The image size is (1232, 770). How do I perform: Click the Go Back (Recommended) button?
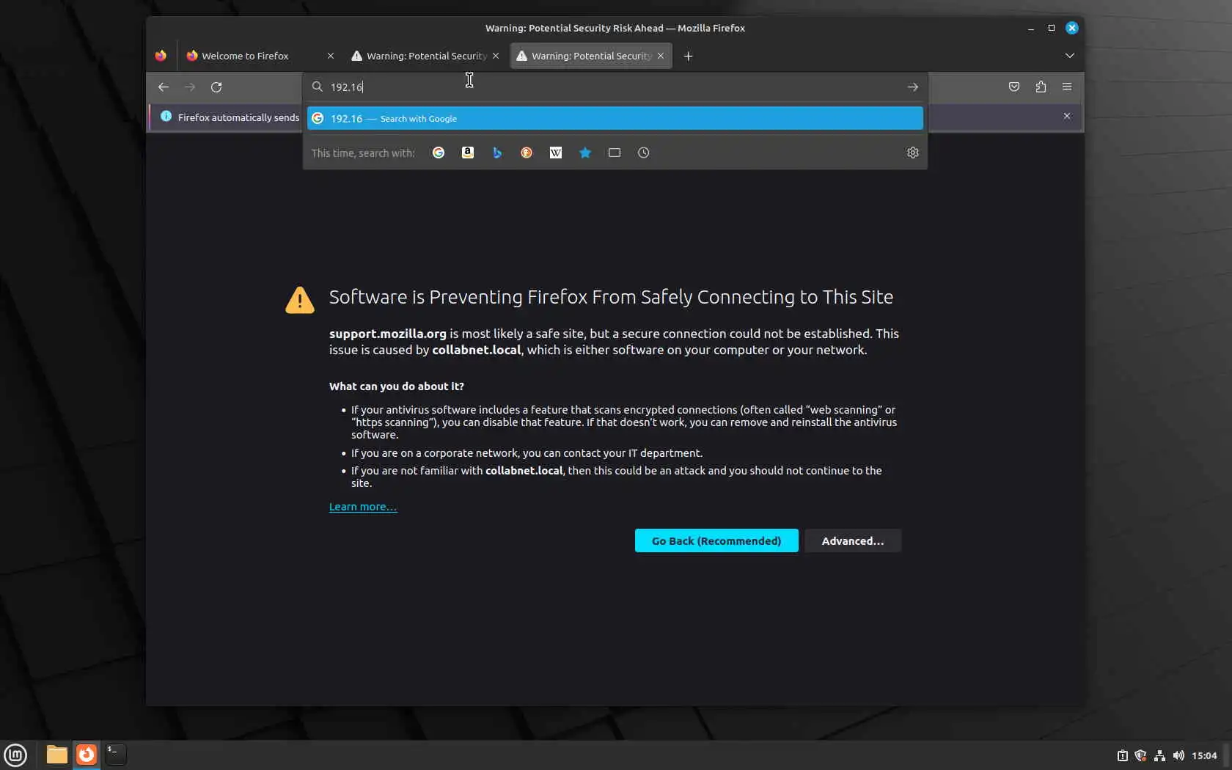(716, 540)
